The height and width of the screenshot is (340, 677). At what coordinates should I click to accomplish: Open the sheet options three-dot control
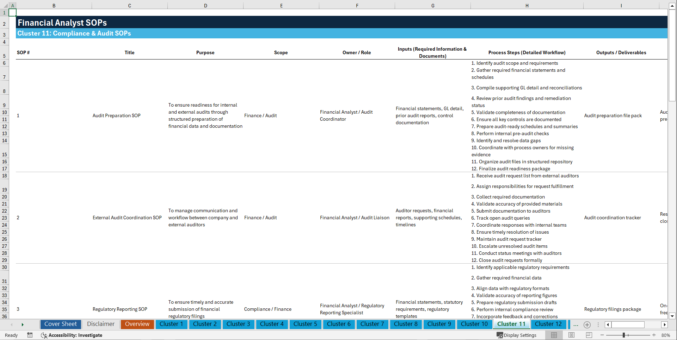(x=598, y=325)
